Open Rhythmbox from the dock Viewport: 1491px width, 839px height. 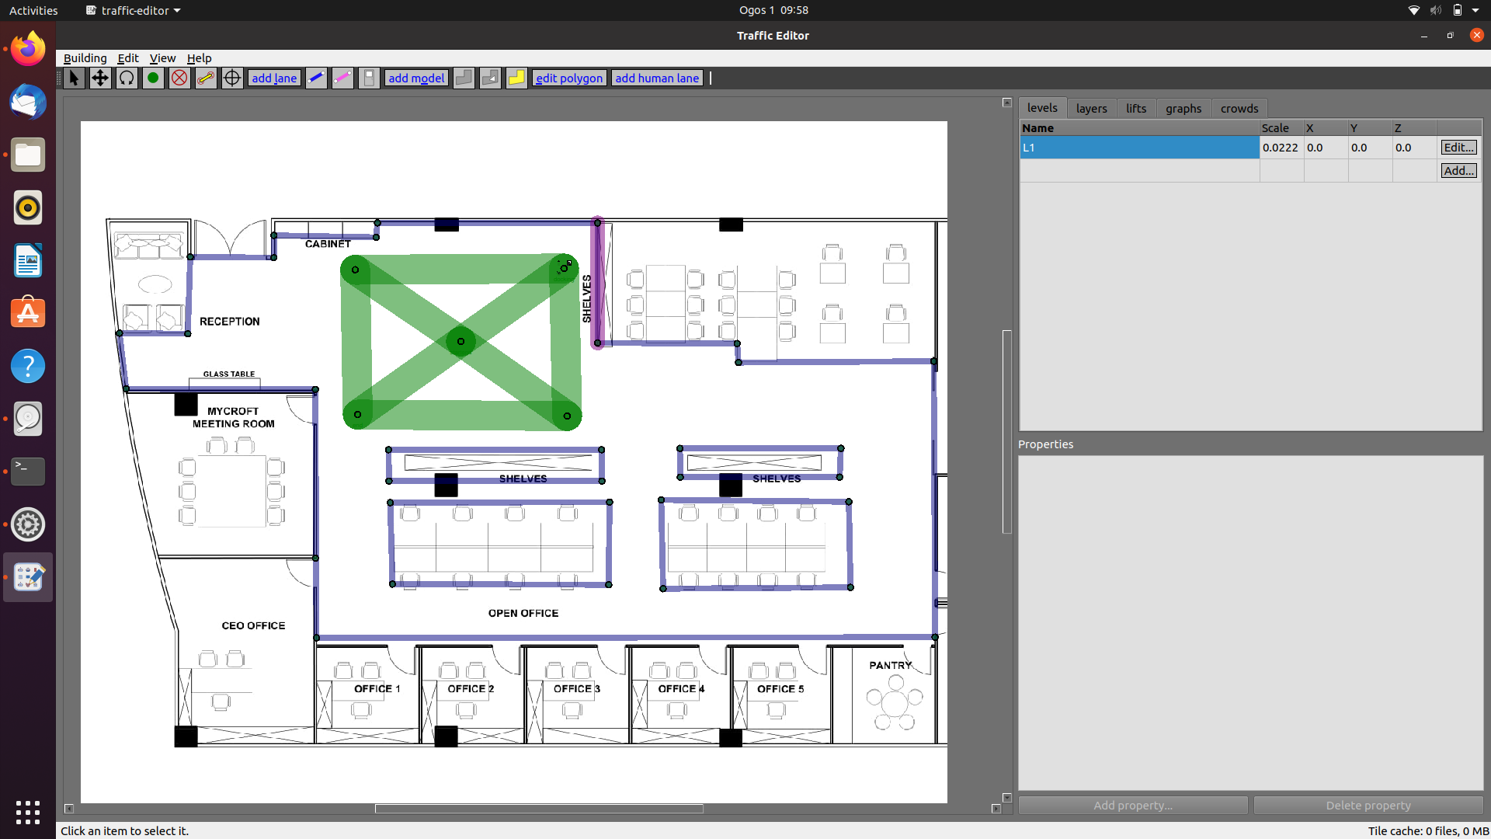click(28, 207)
